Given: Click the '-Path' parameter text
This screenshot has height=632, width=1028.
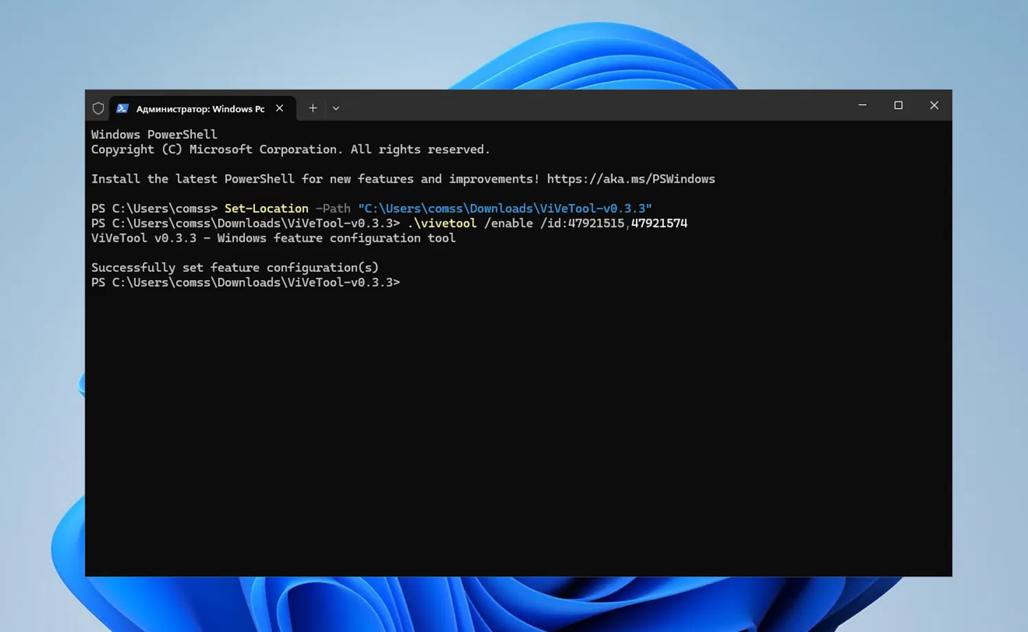Looking at the screenshot, I should pyautogui.click(x=333, y=208).
